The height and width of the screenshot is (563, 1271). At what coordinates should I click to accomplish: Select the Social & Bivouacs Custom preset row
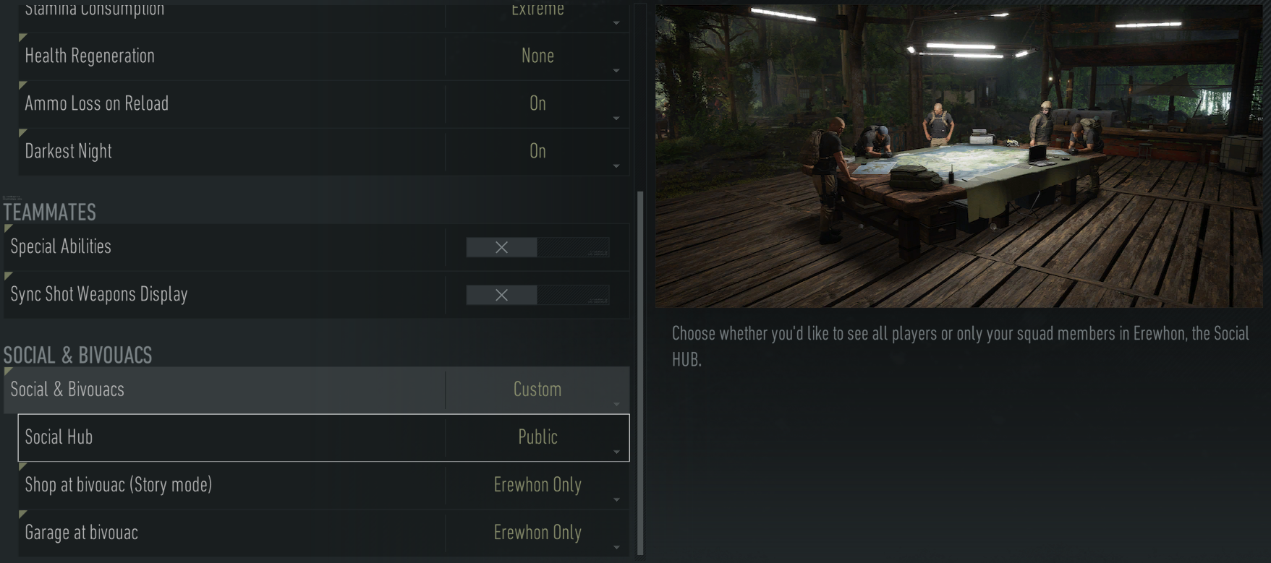[317, 390]
